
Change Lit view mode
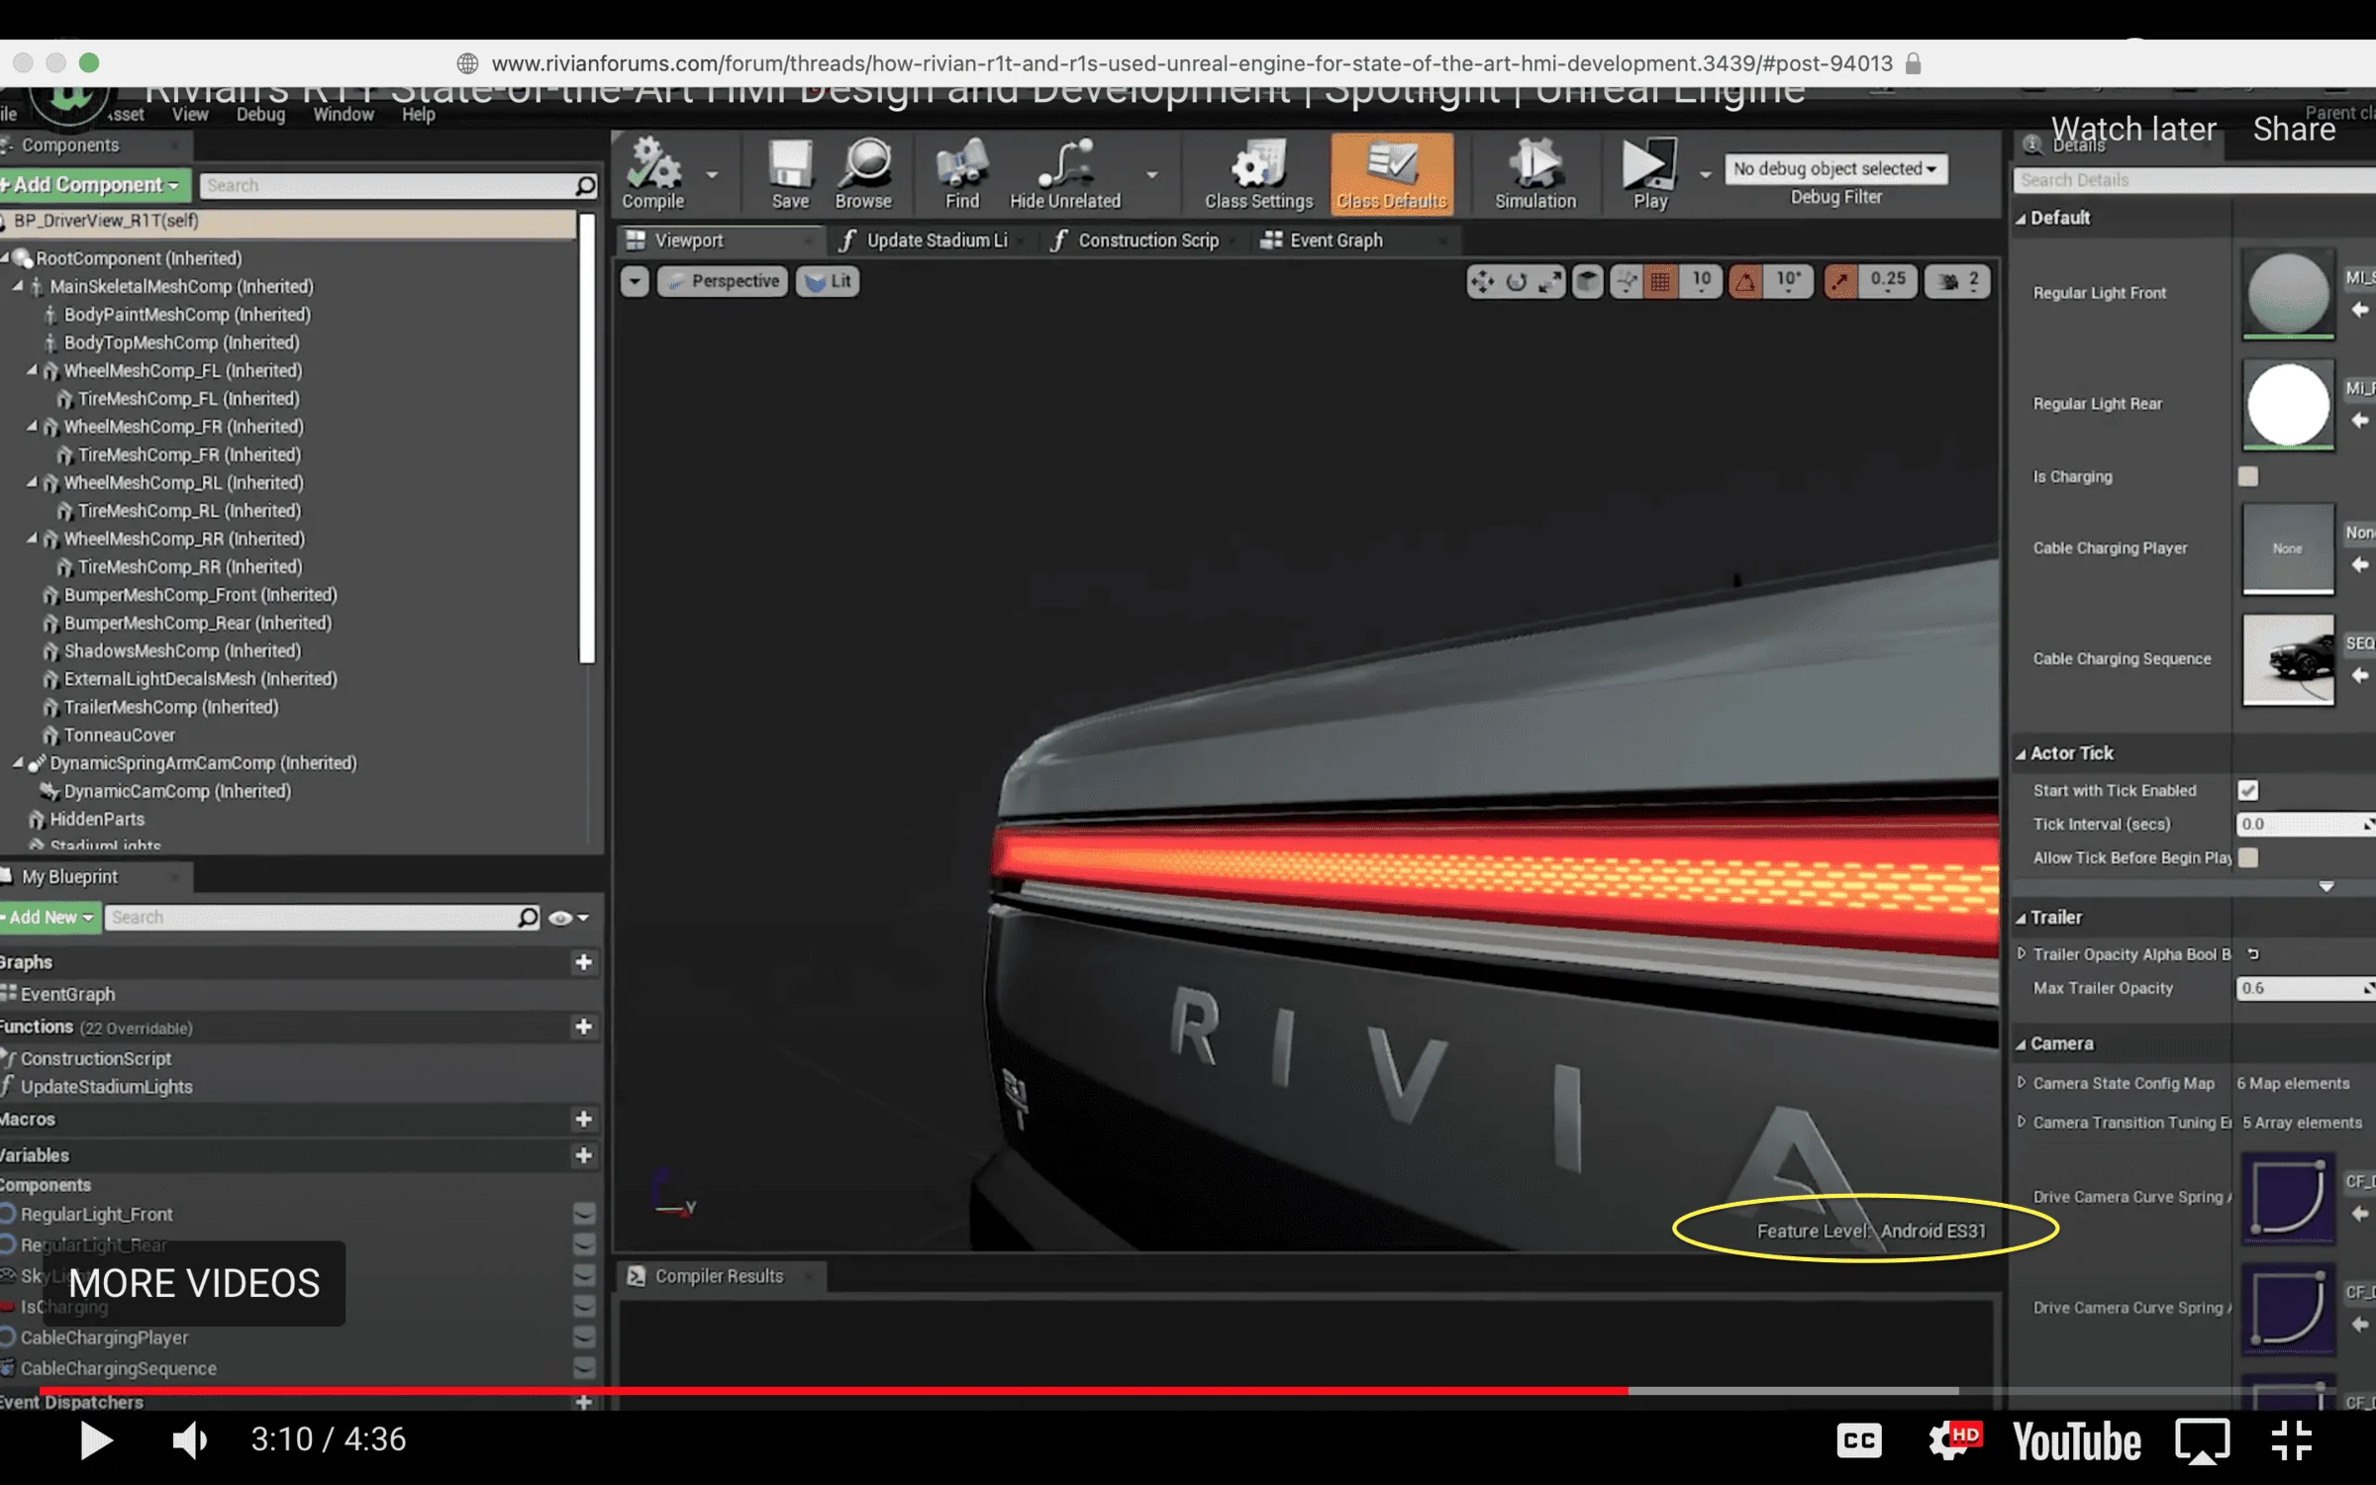828,282
